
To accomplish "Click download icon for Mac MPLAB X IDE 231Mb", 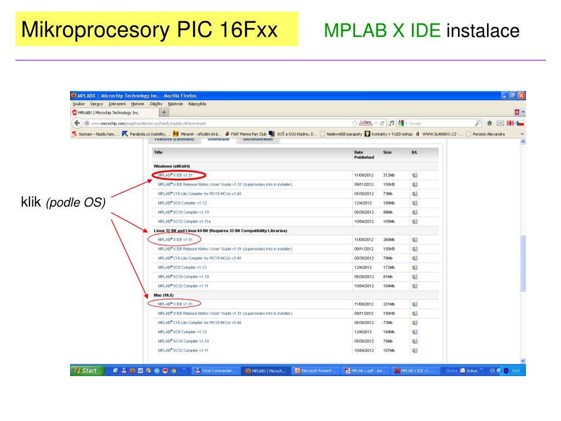I will pyautogui.click(x=415, y=304).
